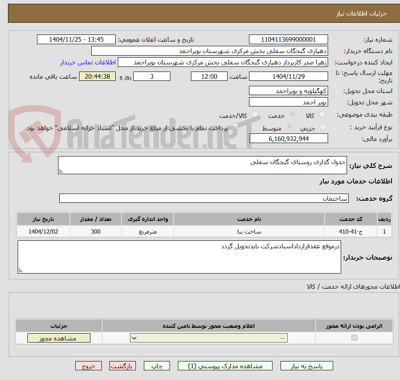Click the جزئیات column header
The image size is (400, 380).
point(58,326)
